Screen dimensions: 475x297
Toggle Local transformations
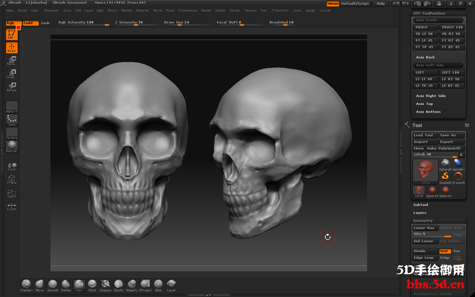click(12, 167)
